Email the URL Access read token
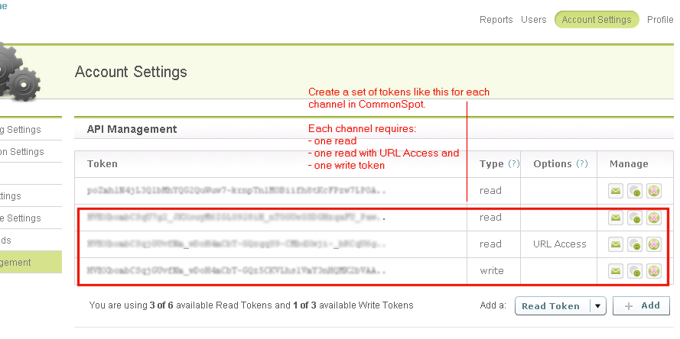The image size is (680, 339). [616, 245]
